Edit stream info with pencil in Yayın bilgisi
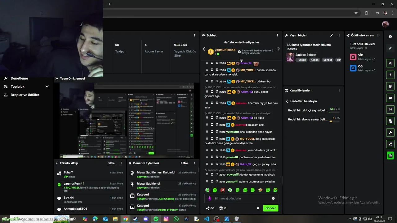This screenshot has height=223, width=397. [332, 35]
